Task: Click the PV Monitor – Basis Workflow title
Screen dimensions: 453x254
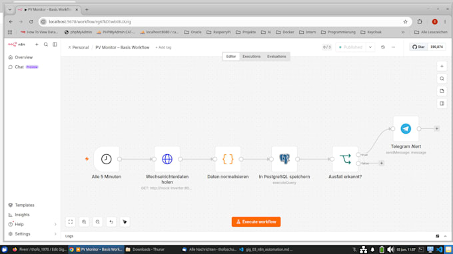Action: point(122,47)
